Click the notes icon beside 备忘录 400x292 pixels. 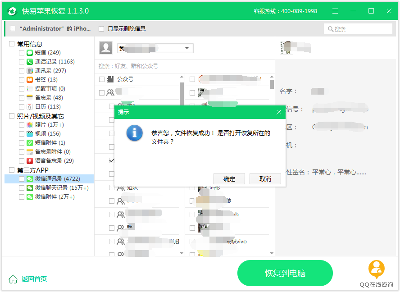[30, 98]
